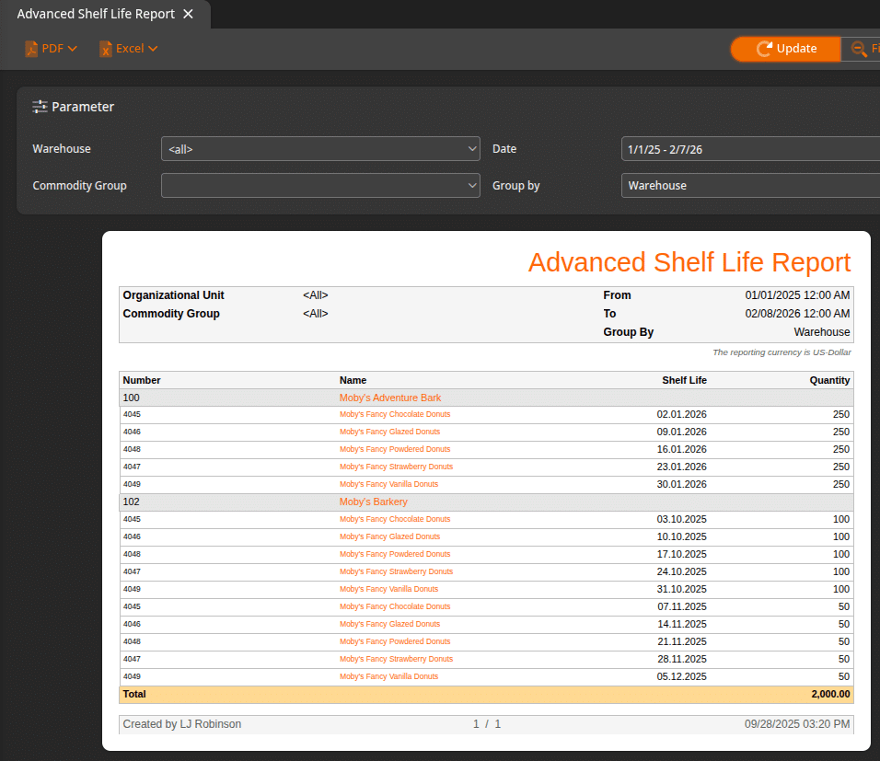This screenshot has width=880, height=761.
Task: Open Moby's Fancy Chocolate Donuts dated 02.01.2026
Action: (x=395, y=415)
